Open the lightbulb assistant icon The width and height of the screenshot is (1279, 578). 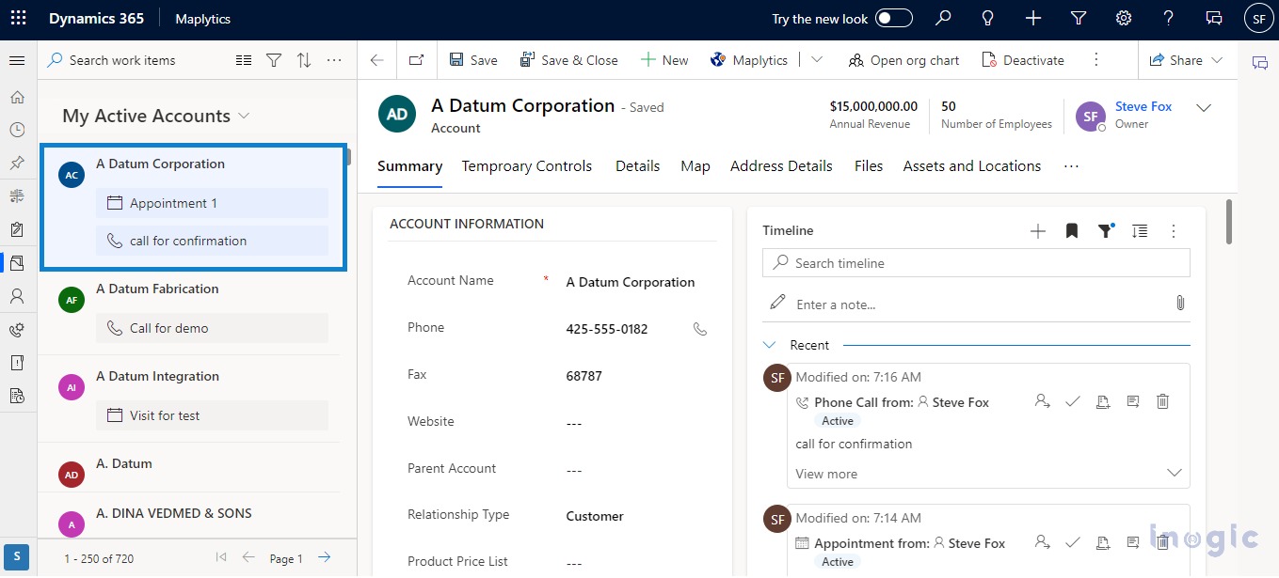coord(987,18)
